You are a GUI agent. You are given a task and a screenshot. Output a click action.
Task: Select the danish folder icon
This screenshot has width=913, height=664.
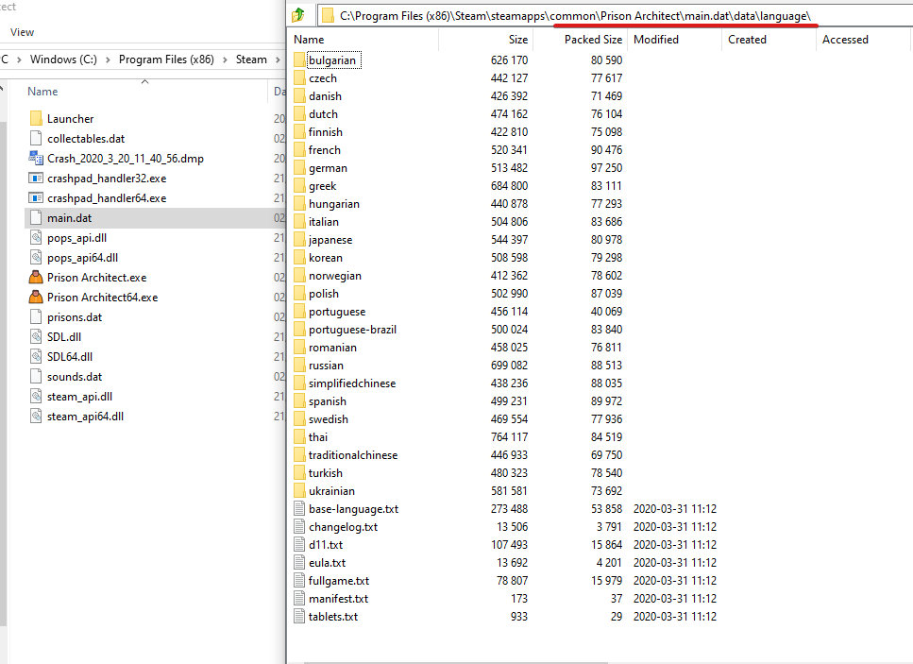coord(299,96)
